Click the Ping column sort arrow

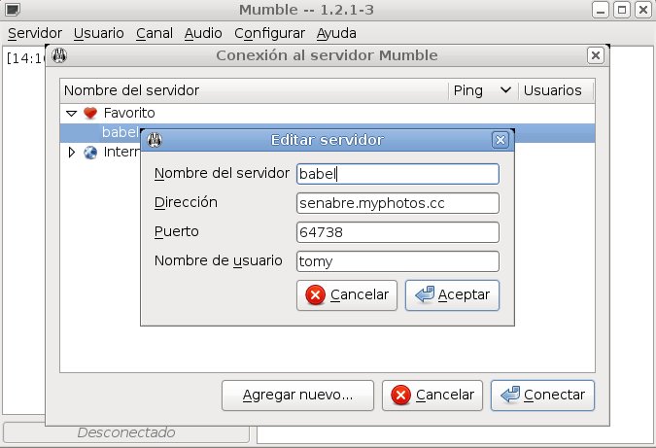(505, 90)
